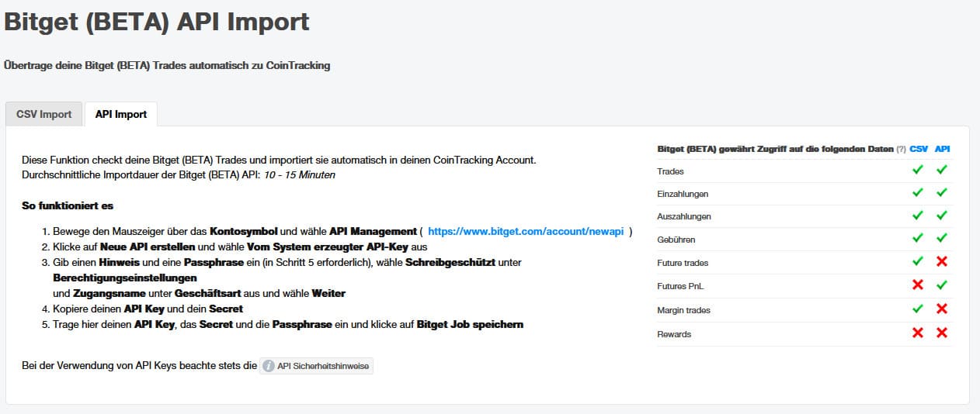Click the Trades row label
The height and width of the screenshot is (414, 980).
point(670,171)
